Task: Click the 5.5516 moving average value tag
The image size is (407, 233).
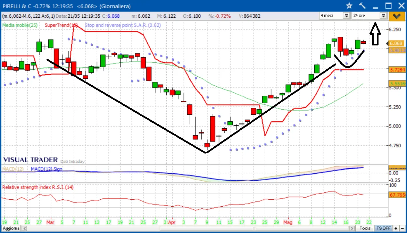Action: point(397,84)
